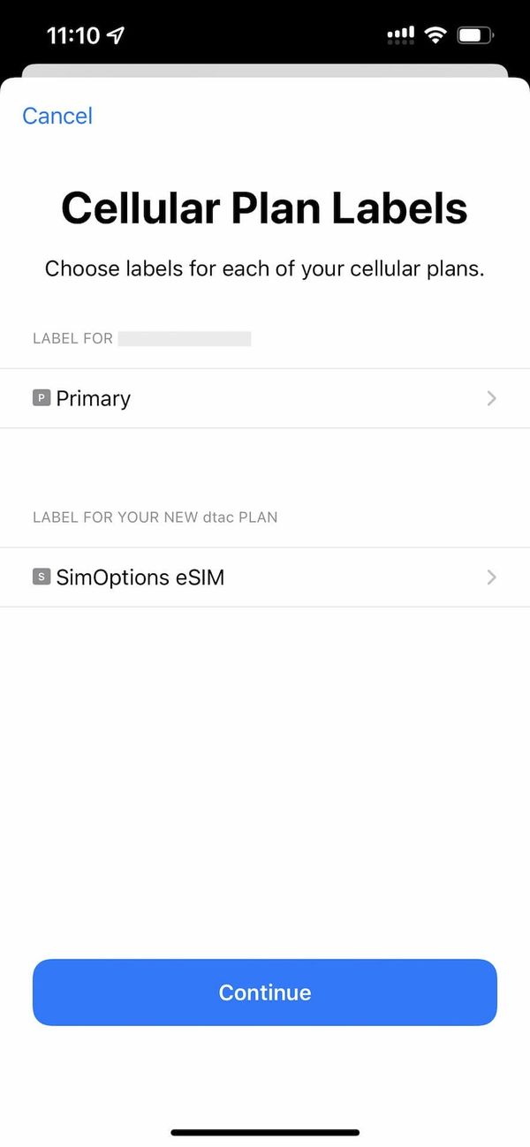
Task: Tap the cellular signal bars icon
Action: pyautogui.click(x=399, y=34)
